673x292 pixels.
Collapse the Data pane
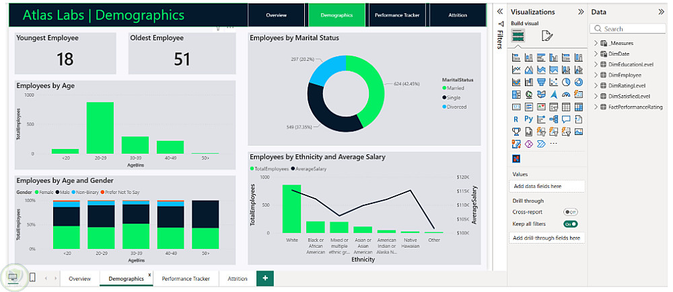click(661, 12)
